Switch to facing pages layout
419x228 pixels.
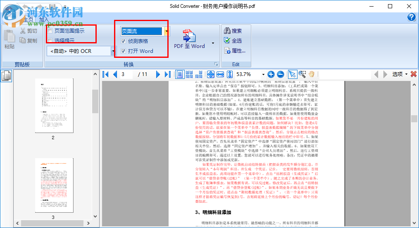199,74
